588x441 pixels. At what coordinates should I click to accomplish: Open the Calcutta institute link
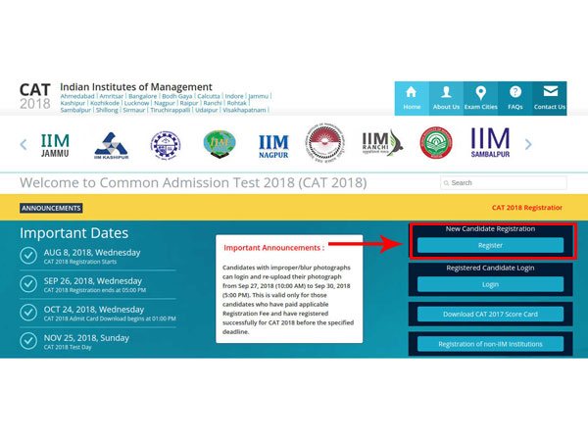[x=209, y=96]
